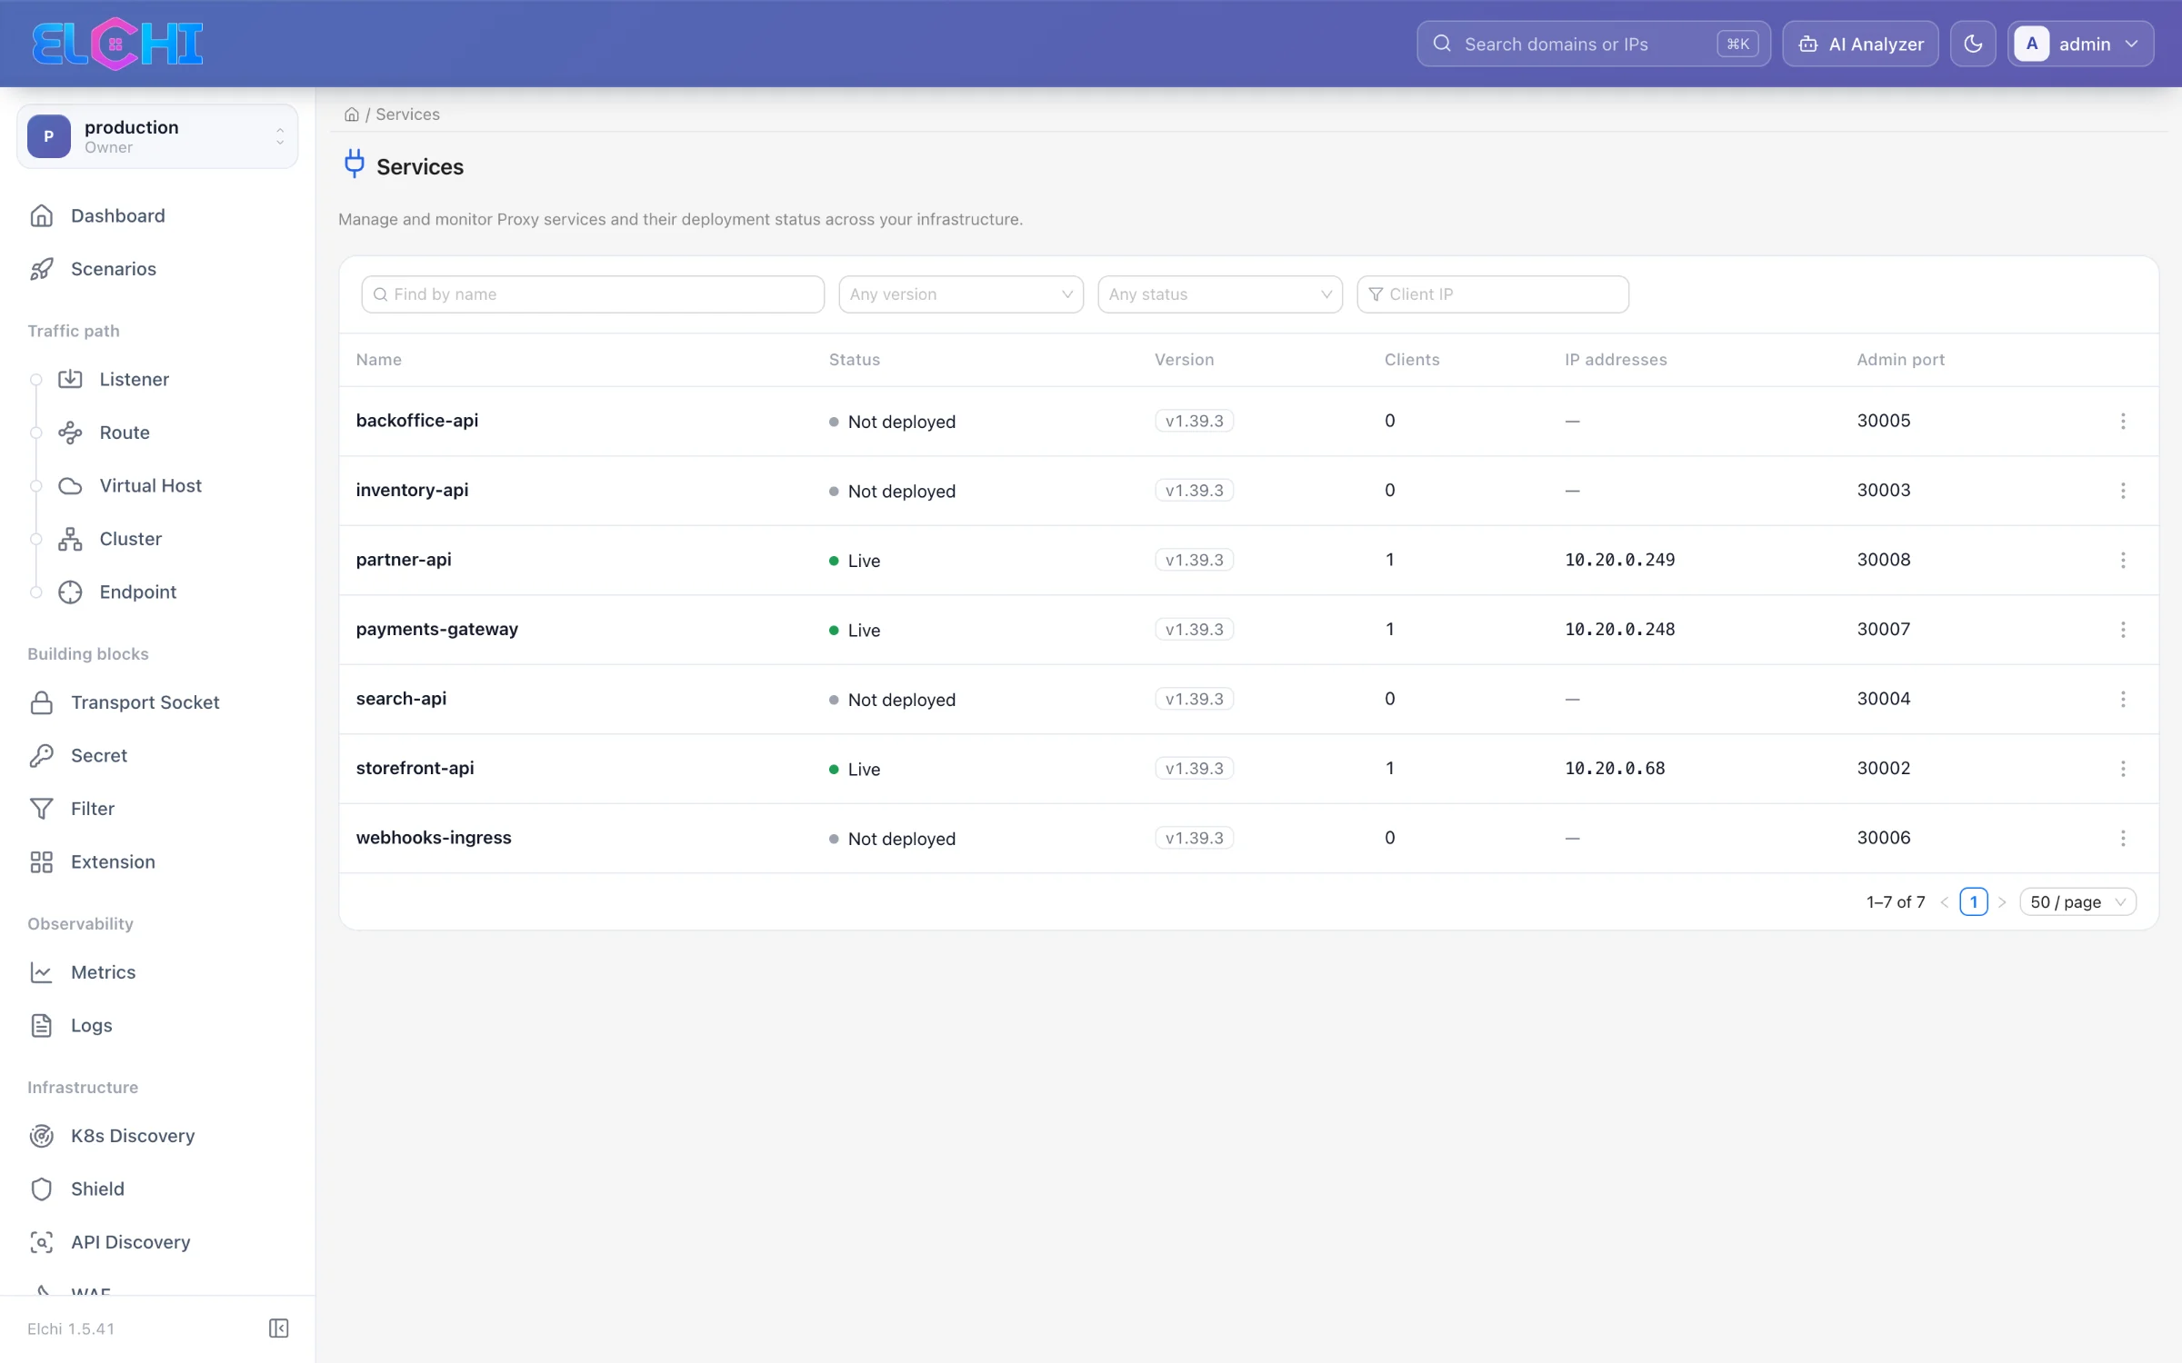Click the API Discovery icon
This screenshot has width=2182, height=1363.
pyautogui.click(x=41, y=1242)
